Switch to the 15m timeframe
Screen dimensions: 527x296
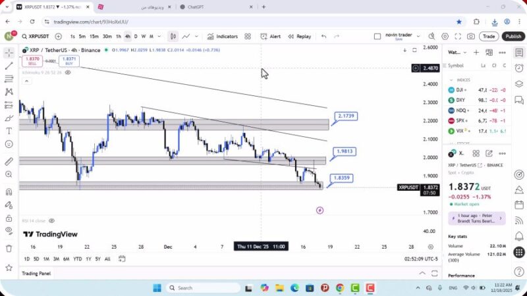(x=94, y=36)
